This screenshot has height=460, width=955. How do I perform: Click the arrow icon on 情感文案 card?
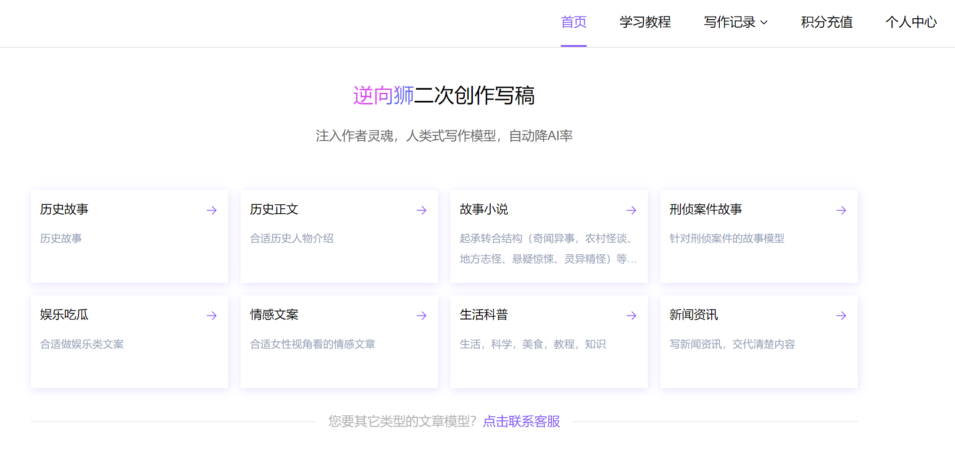click(421, 315)
